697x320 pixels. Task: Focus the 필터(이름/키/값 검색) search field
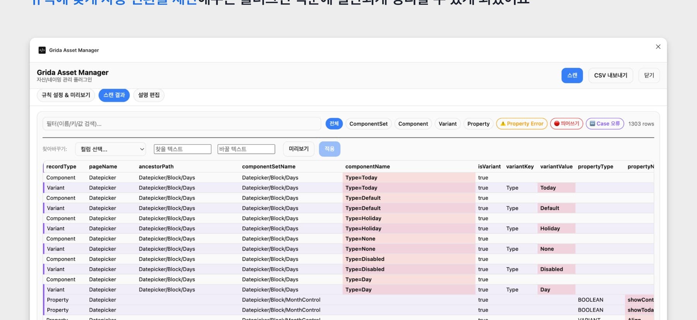pos(182,124)
